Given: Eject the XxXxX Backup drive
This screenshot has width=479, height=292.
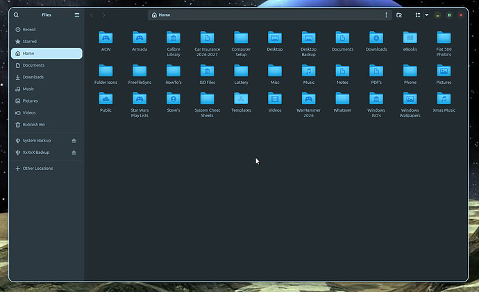Looking at the screenshot, I should point(74,153).
